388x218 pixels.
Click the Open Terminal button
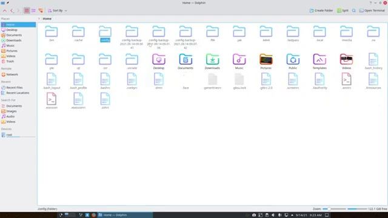(x=372, y=11)
